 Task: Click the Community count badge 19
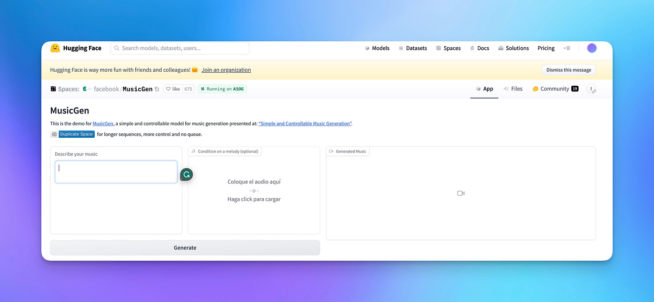pyautogui.click(x=575, y=89)
